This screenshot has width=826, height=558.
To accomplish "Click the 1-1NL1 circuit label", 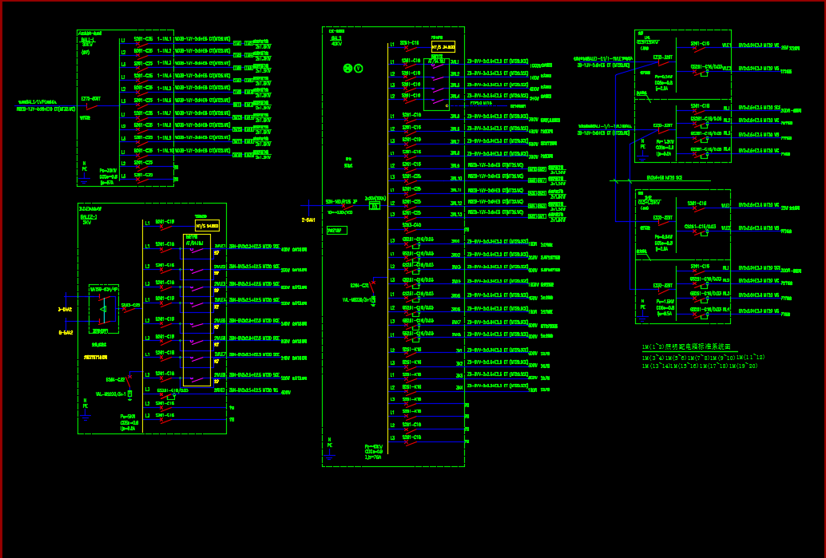I will click(165, 39).
